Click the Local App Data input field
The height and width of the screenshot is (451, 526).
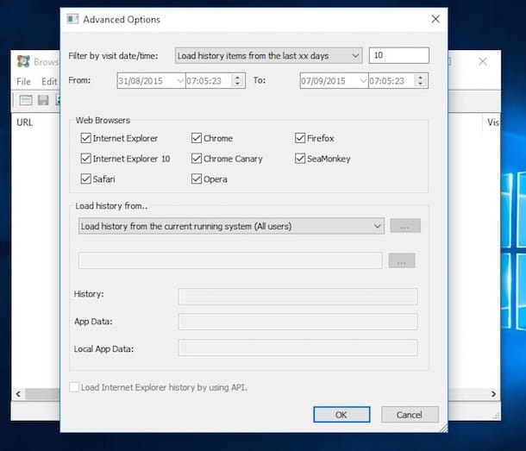click(x=297, y=348)
